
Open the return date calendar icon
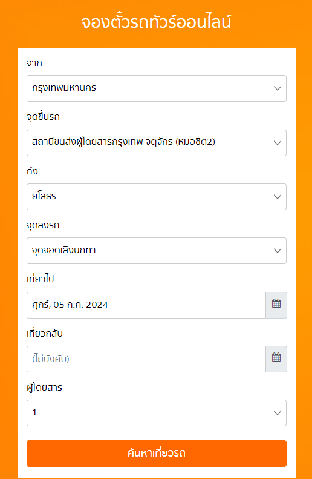[276, 358]
